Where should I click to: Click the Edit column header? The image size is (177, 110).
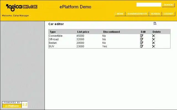[143, 32]
